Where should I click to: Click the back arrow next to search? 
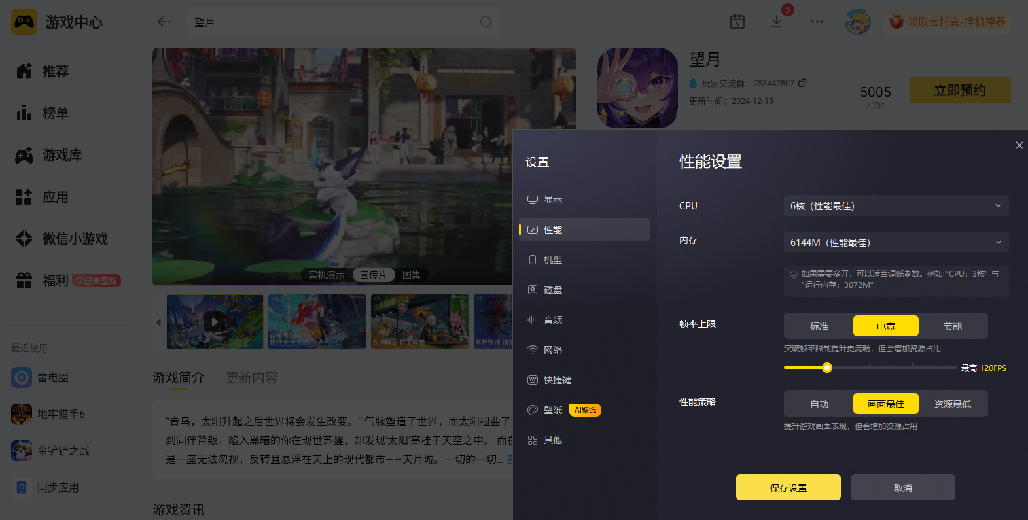[164, 22]
